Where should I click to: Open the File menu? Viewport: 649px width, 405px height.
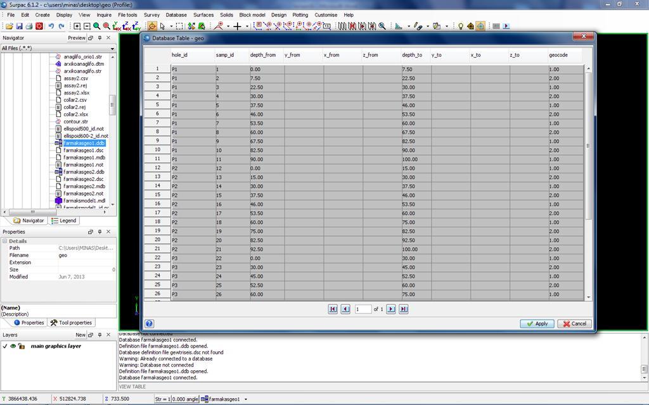11,15
